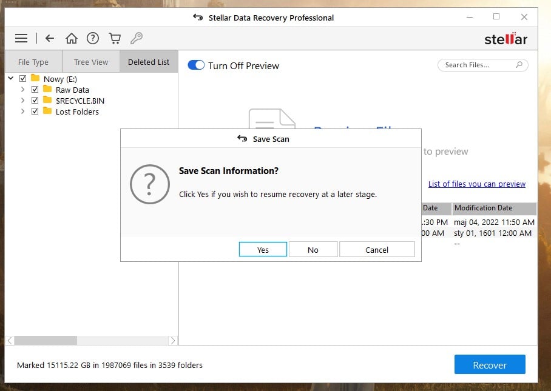This screenshot has height=391, width=551.
Task: Click the tree panel scroll left arrow
Action: [x=10, y=341]
